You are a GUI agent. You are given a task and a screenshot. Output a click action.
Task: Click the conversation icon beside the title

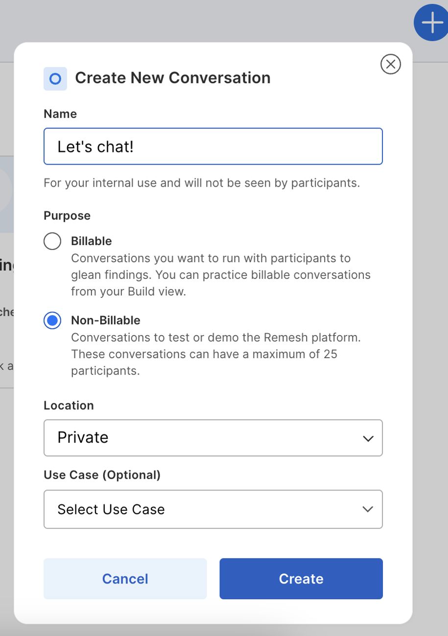(55, 78)
